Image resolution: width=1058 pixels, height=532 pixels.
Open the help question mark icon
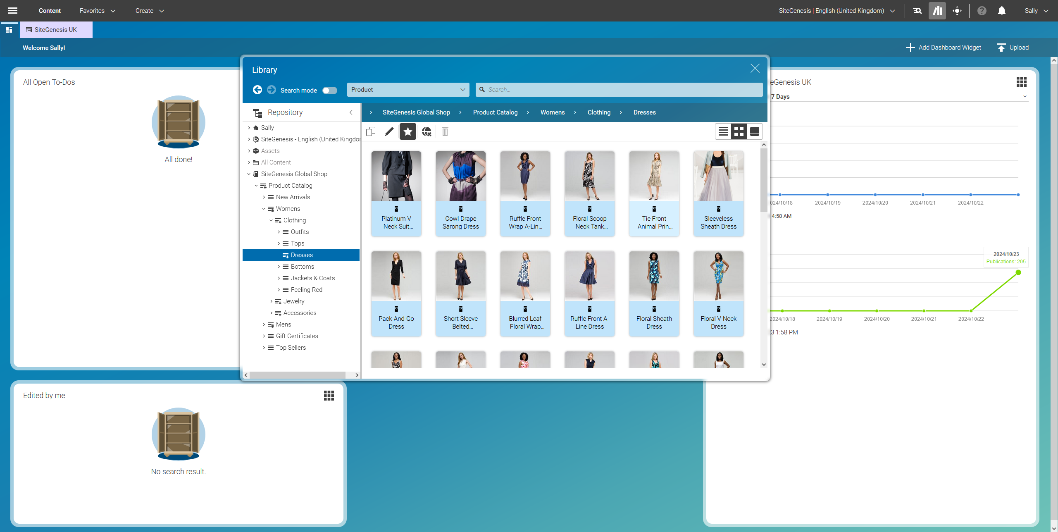[x=982, y=11]
